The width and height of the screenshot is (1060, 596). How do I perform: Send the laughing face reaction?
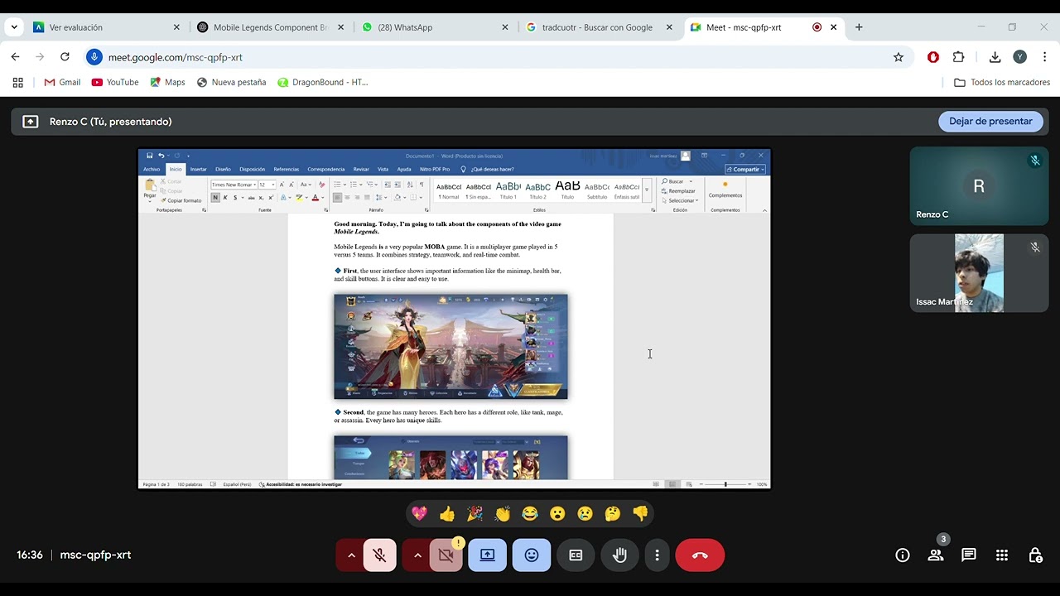(530, 514)
